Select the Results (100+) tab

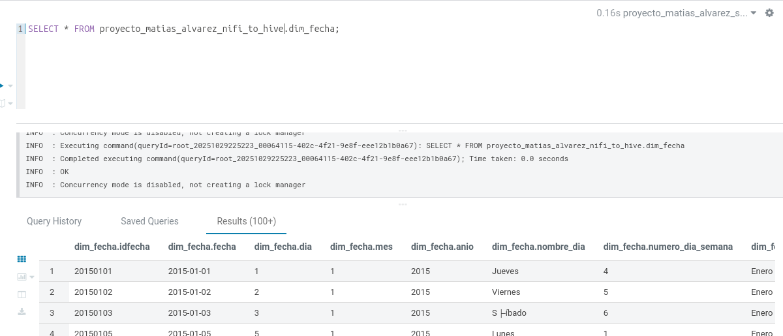pos(246,221)
